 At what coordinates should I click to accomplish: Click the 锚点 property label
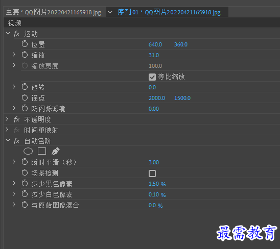[38, 98]
